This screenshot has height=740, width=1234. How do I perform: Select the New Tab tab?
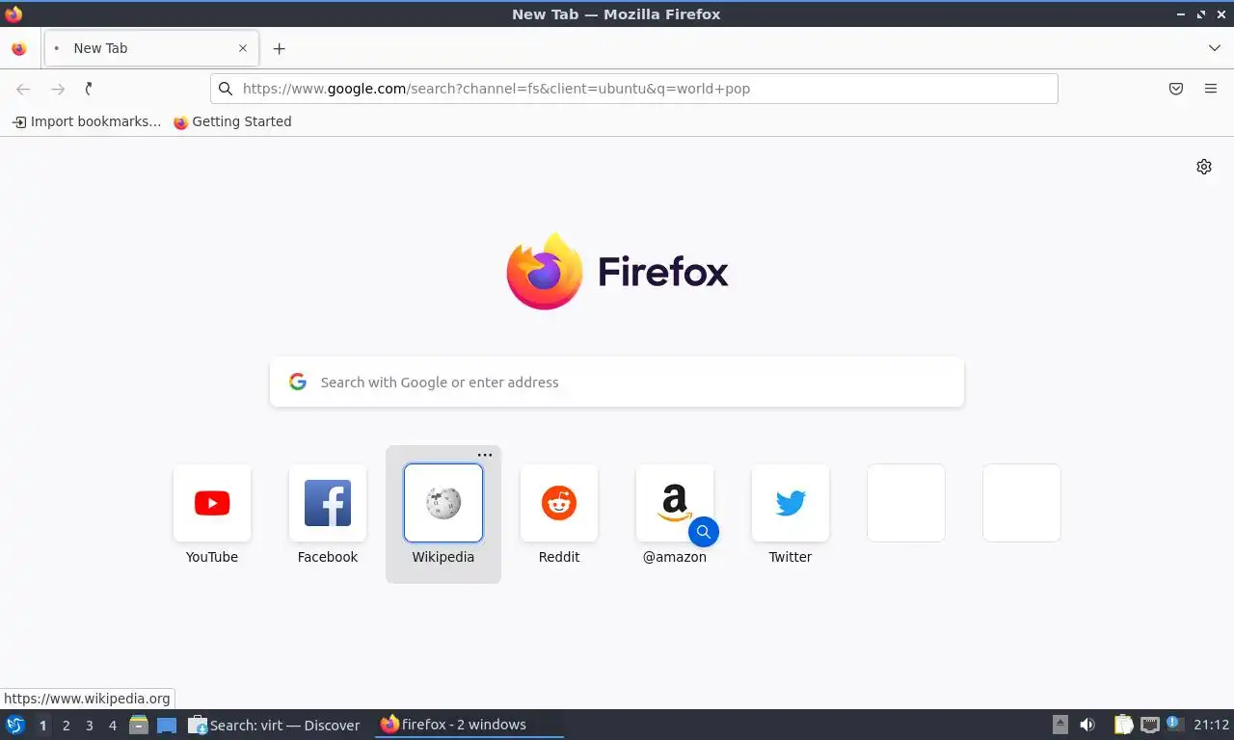point(150,48)
